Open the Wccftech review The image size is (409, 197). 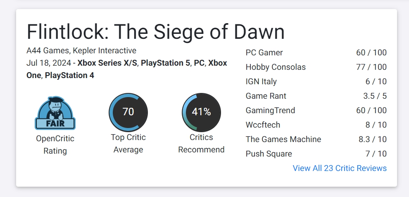pyautogui.click(x=263, y=125)
